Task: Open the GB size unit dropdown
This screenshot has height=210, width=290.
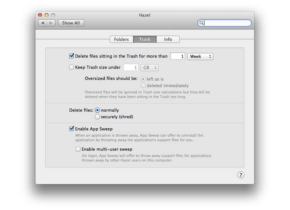Action: 150,68
